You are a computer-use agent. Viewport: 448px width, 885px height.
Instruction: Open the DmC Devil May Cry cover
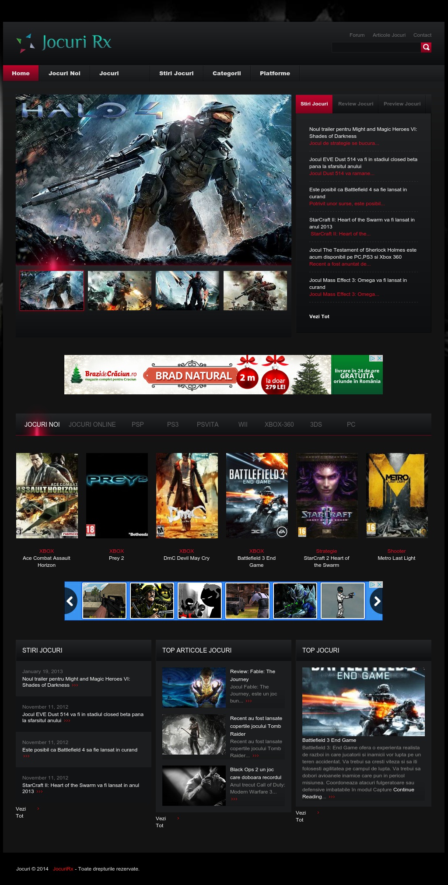[x=187, y=495]
